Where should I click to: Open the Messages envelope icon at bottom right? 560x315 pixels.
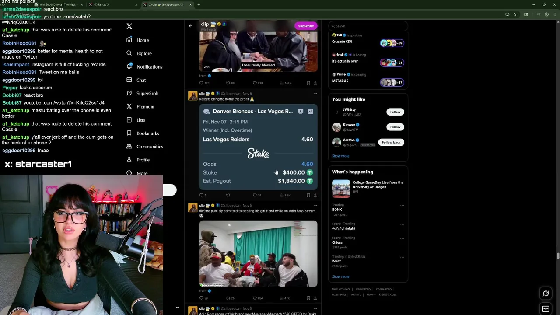pyautogui.click(x=546, y=309)
